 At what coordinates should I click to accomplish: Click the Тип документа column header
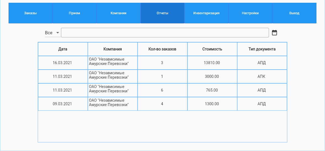tap(262, 49)
